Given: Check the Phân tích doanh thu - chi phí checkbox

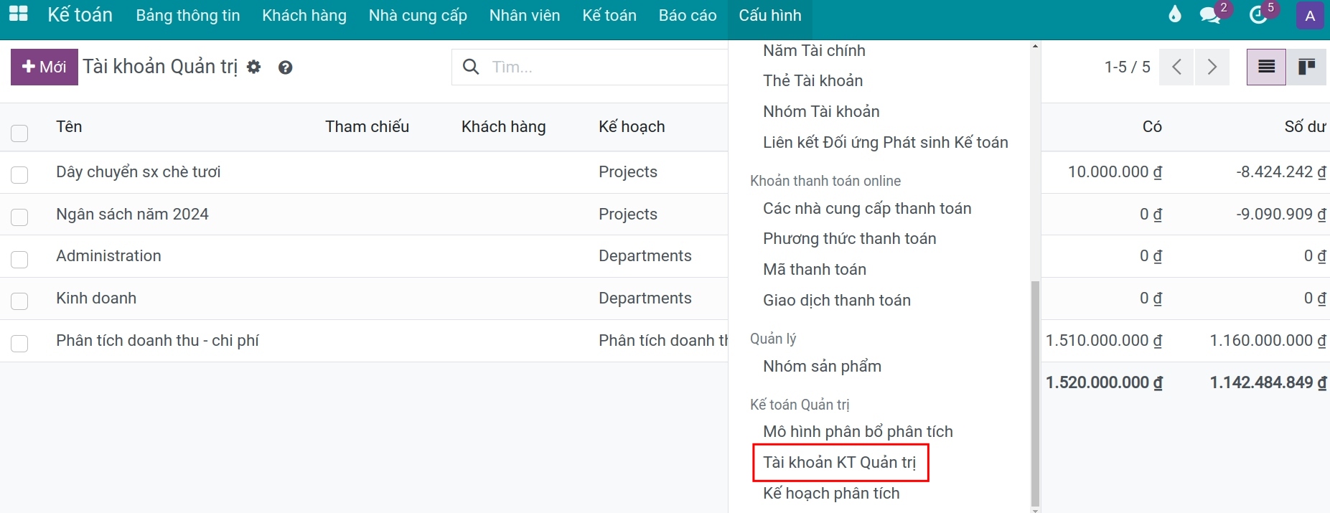Looking at the screenshot, I should click(x=19, y=343).
